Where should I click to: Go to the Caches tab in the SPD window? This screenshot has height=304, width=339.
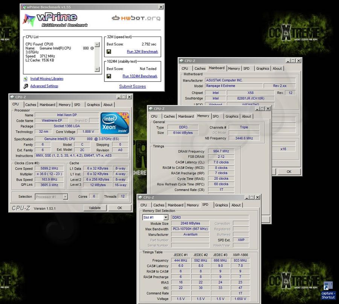(159, 205)
